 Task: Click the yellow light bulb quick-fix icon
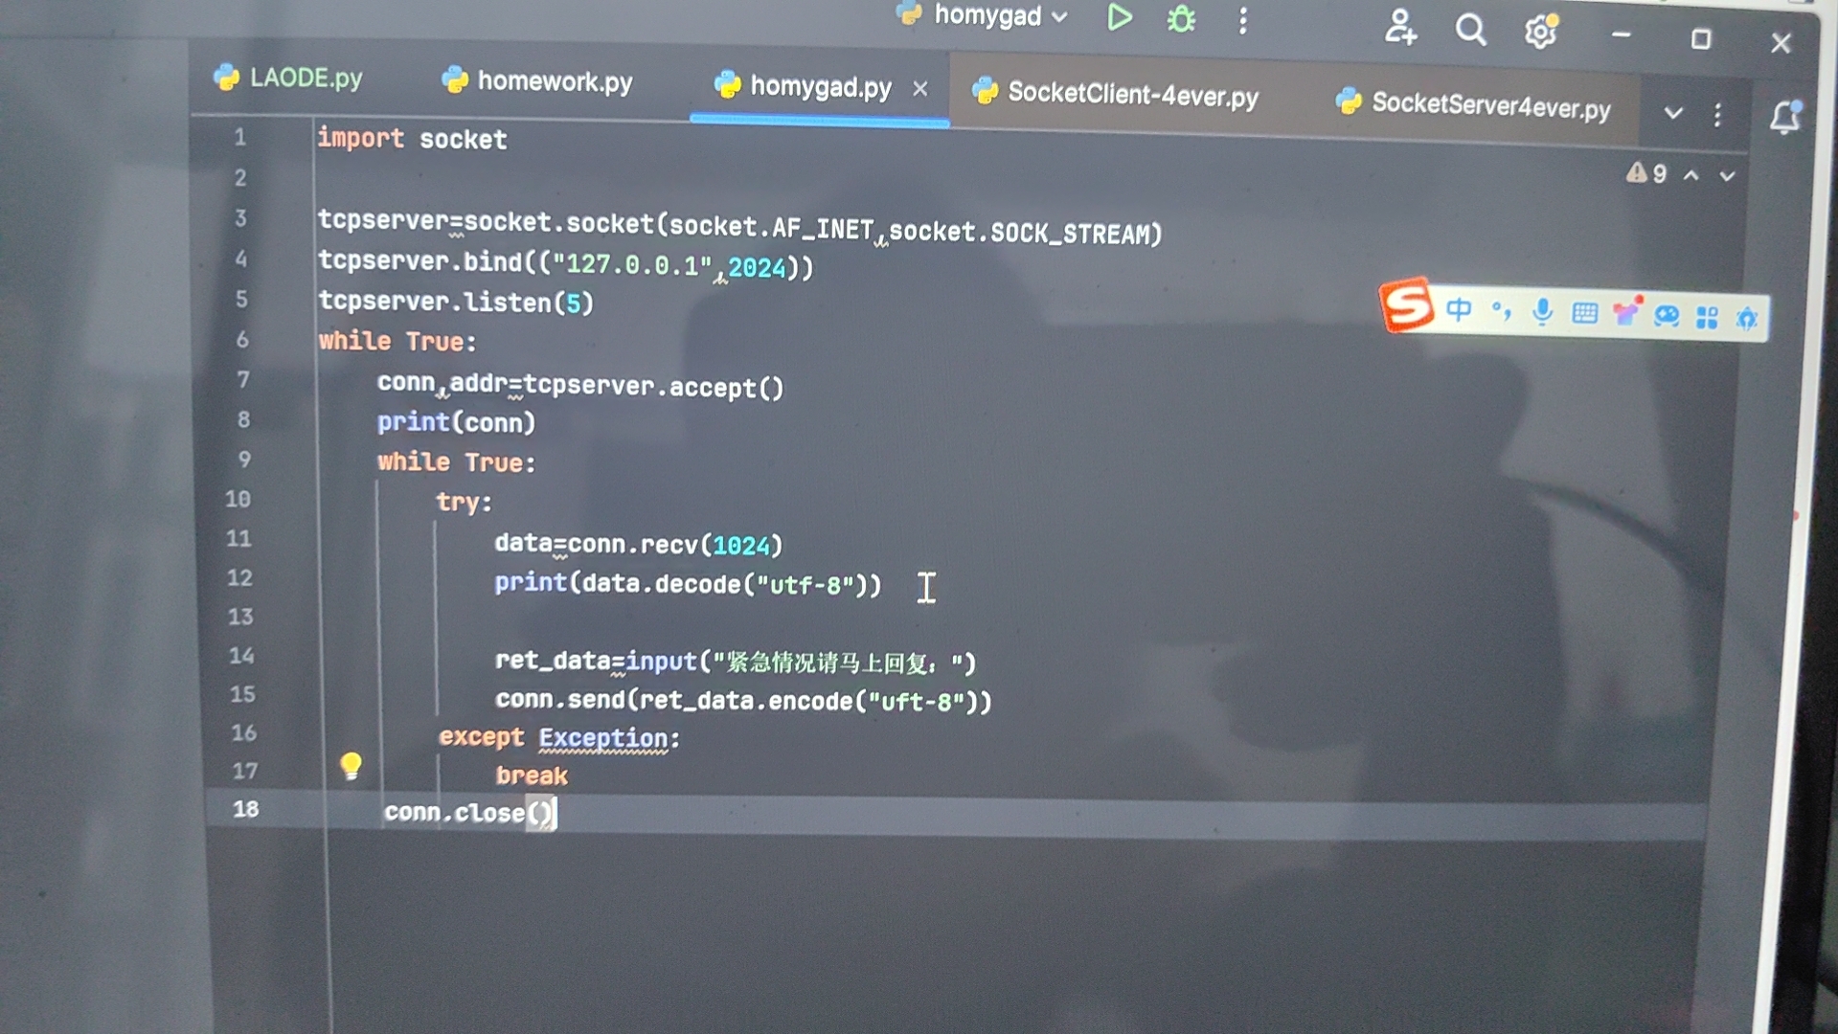[x=352, y=765]
